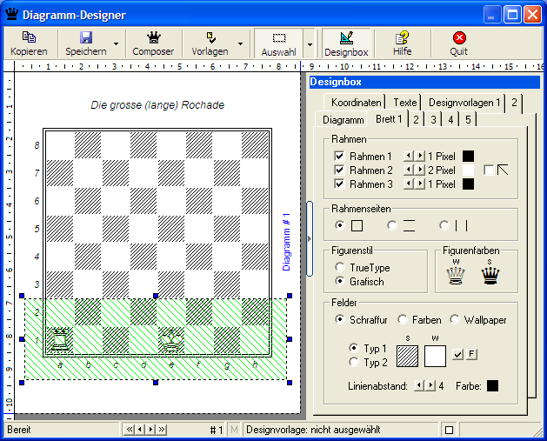The width and height of the screenshot is (547, 441).
Task: Go to previous diagram arrow
Action: point(140,430)
